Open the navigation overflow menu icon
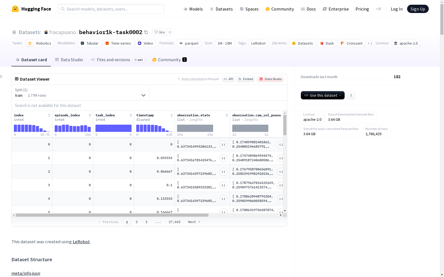Screen dimensions: 444x277 click(378, 9)
